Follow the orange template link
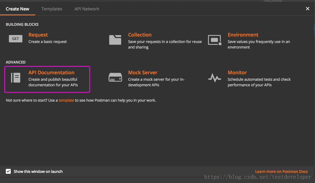315x183 pixels. [x=66, y=100]
